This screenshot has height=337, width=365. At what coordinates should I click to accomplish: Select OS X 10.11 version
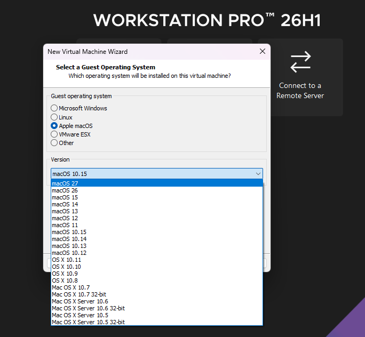pyautogui.click(x=157, y=260)
